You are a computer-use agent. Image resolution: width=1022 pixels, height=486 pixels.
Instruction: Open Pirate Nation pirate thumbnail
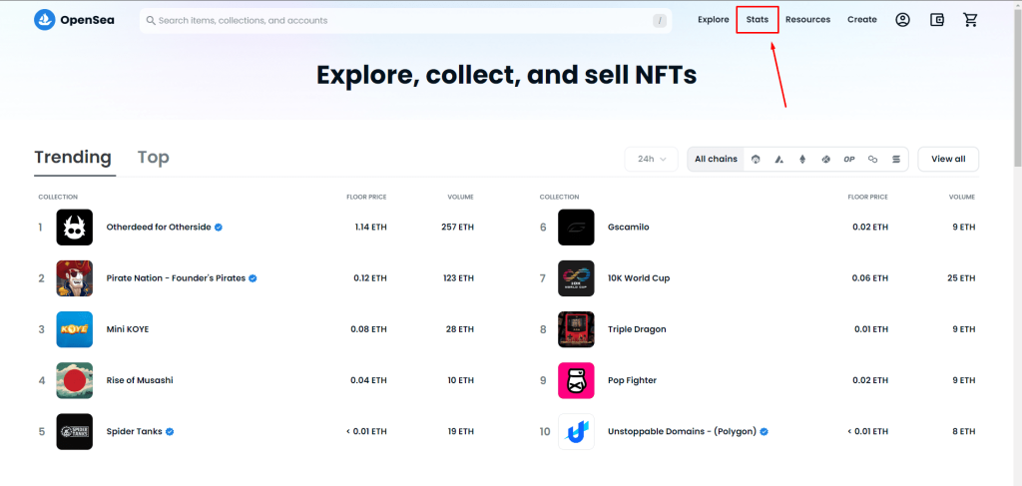point(74,278)
